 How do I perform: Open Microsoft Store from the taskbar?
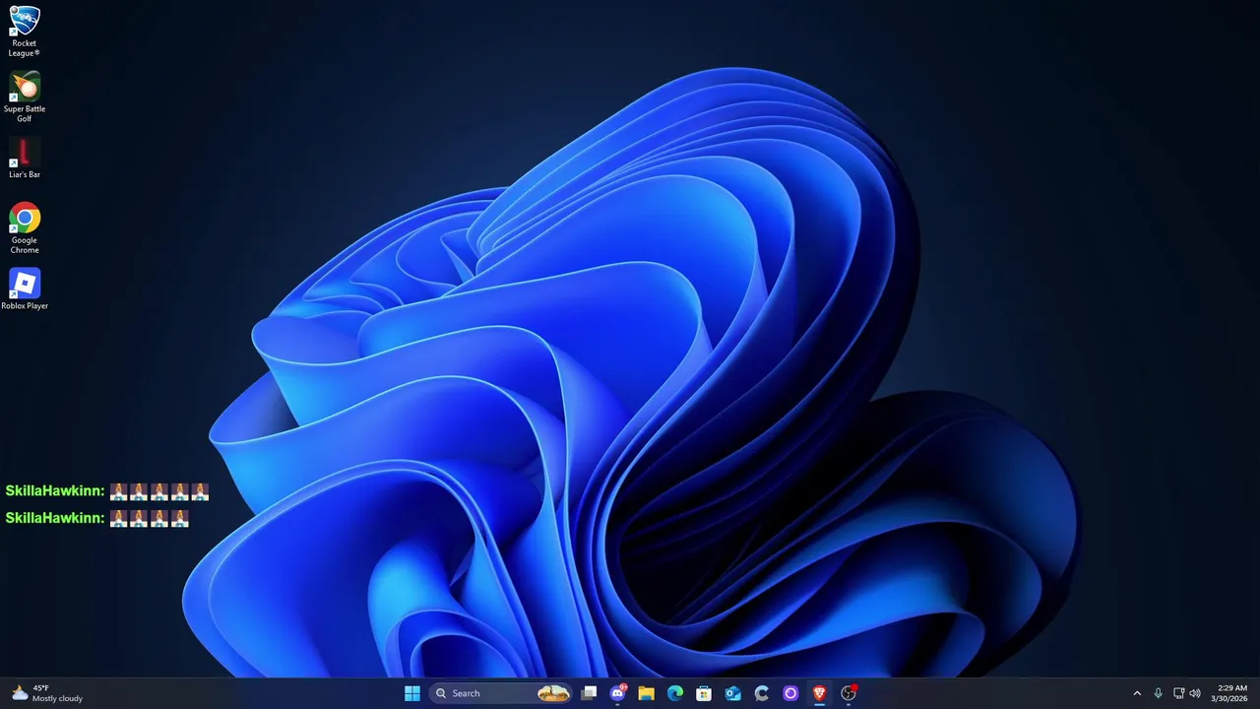click(x=704, y=693)
